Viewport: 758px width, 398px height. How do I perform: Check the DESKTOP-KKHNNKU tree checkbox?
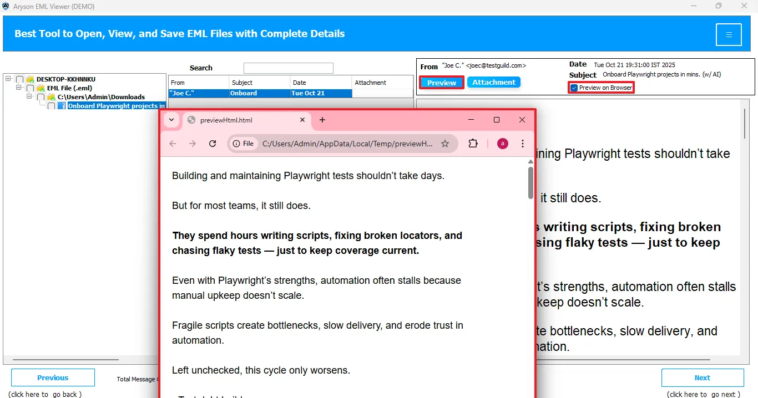[20, 79]
